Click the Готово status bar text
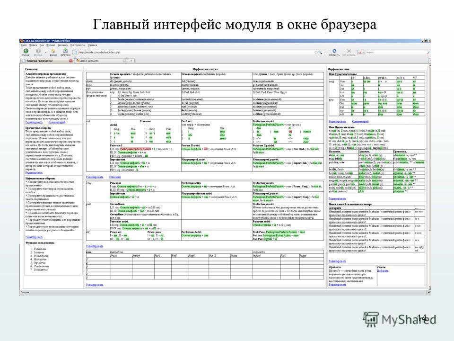This screenshot has height=341, width=454. (x=25, y=293)
